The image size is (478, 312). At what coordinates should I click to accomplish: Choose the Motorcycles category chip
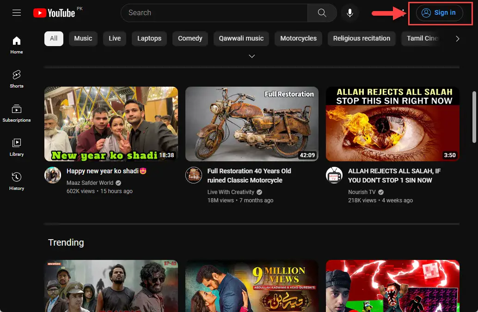point(298,39)
